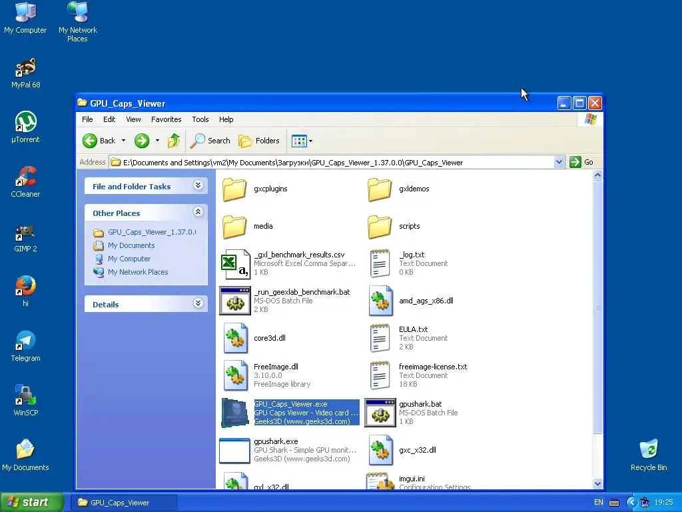This screenshot has width=682, height=512.
Task: Open the File menu
Action: click(87, 119)
